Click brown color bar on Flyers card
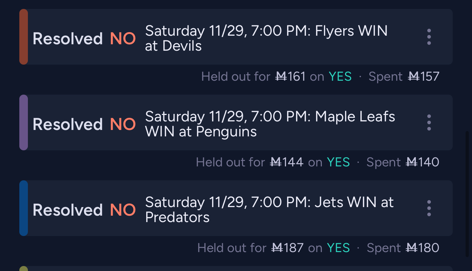 pos(24,37)
